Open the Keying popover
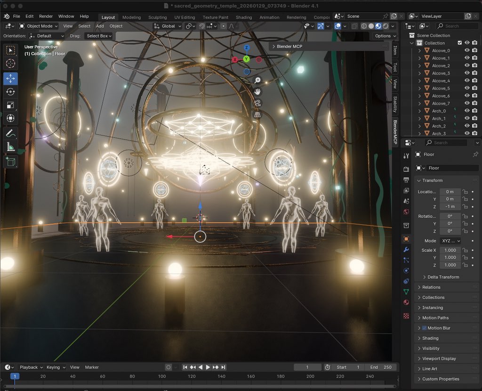482x391 pixels. [56, 367]
